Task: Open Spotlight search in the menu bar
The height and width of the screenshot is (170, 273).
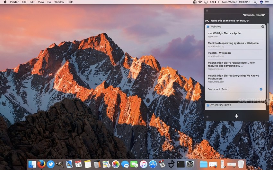Action: point(255,2)
